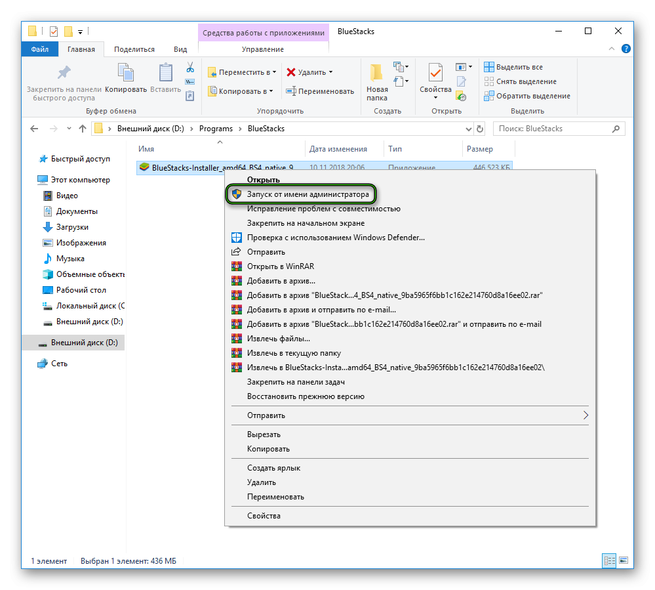Image resolution: width=655 pixels, height=590 pixels.
Task: Click New folder icon in title bar toolbar
Action: 68,32
